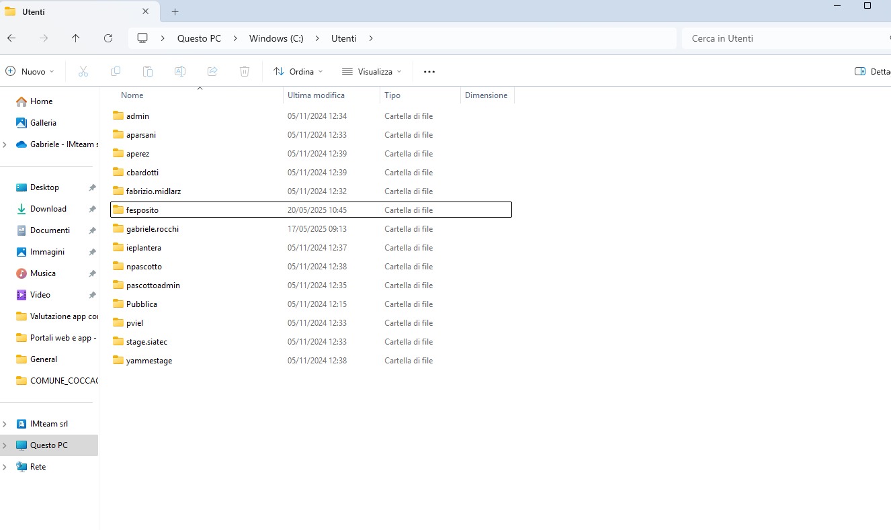Navigate back with the left arrow
Screen dimensions: 891x530
tap(11, 38)
